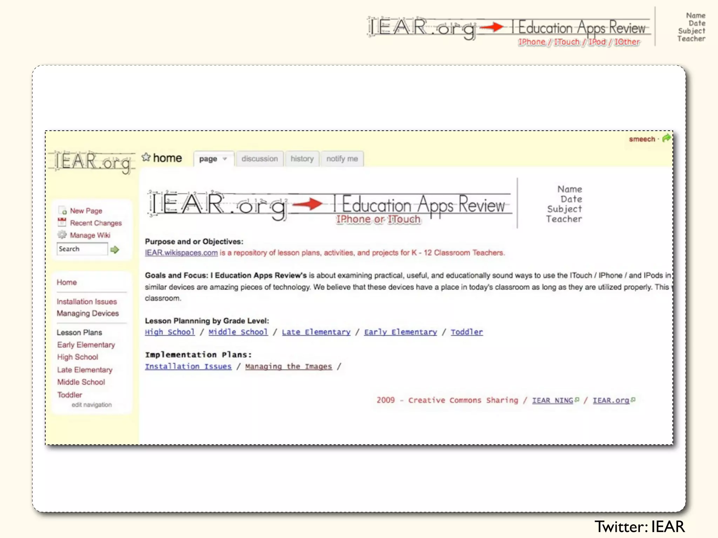
Task: Open Installation Issues under Implementation Plans
Action: 188,366
